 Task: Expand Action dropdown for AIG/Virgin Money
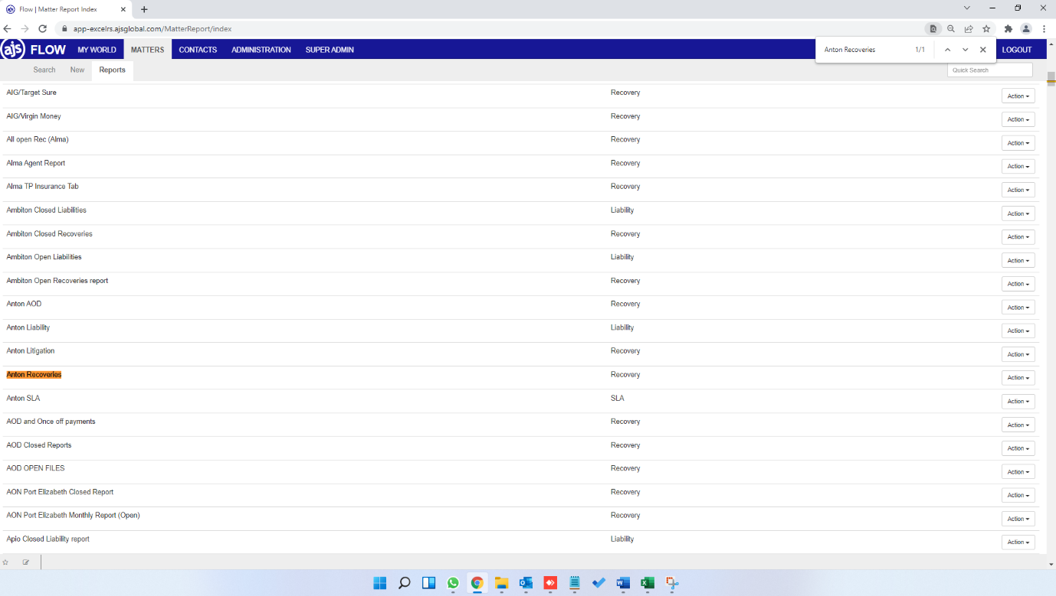1018,119
